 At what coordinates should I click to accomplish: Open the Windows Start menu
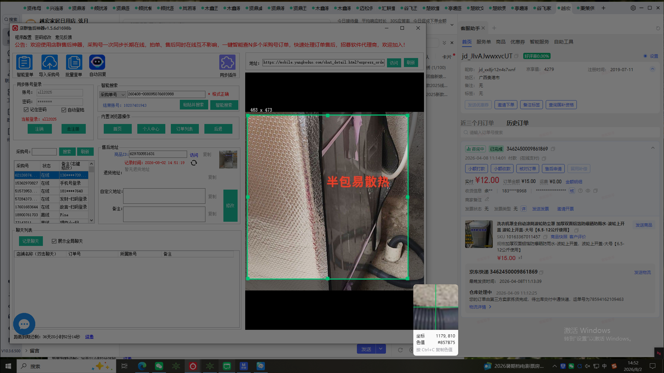(x=8, y=366)
